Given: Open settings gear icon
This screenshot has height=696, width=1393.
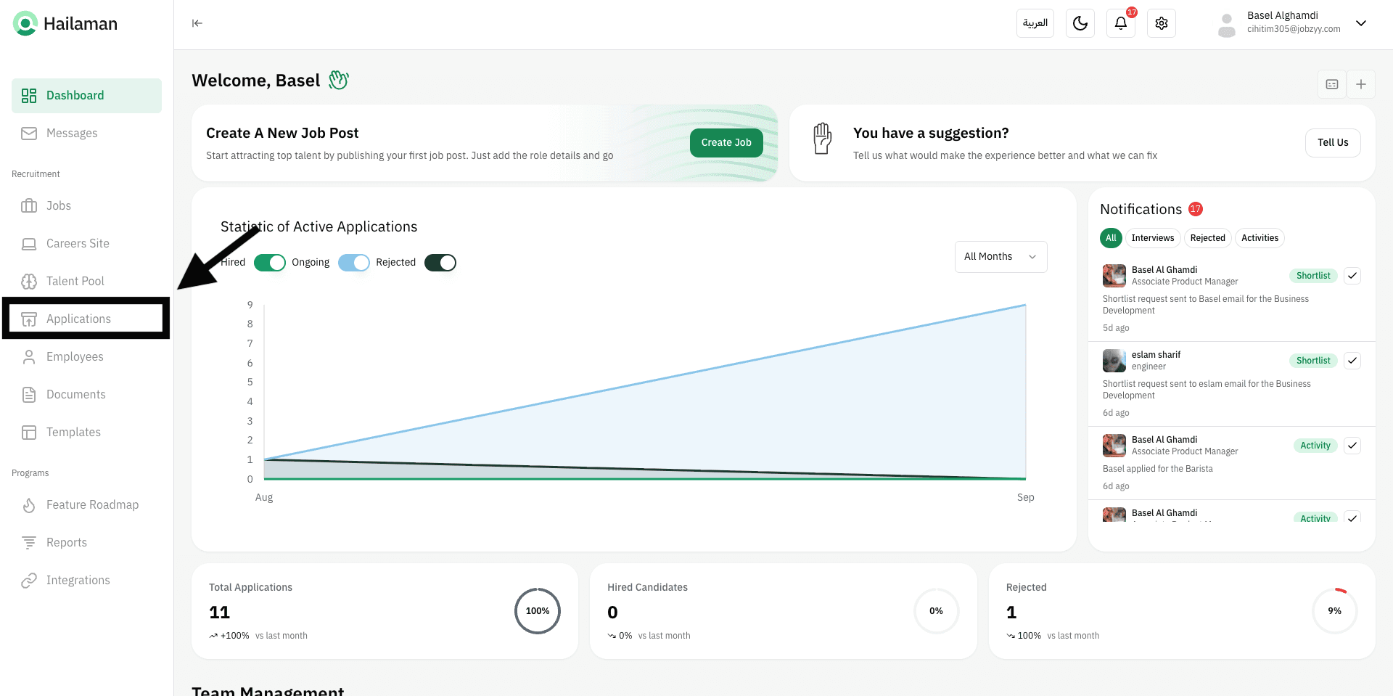Looking at the screenshot, I should tap(1161, 23).
